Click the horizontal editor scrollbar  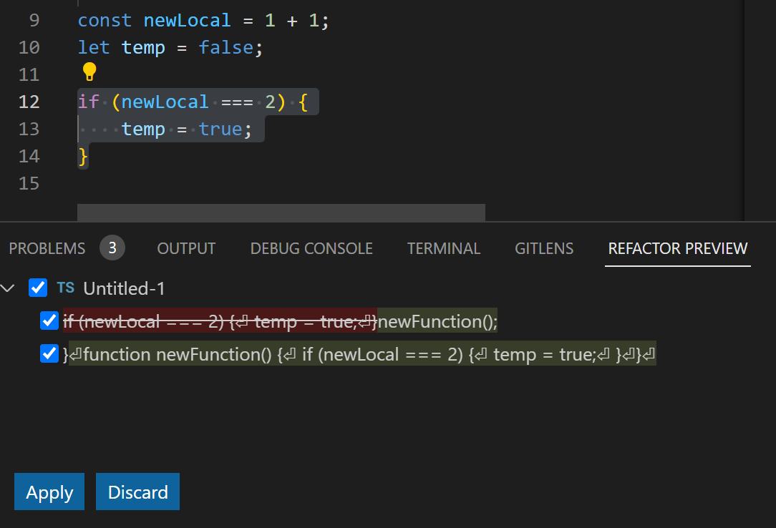pos(281,212)
